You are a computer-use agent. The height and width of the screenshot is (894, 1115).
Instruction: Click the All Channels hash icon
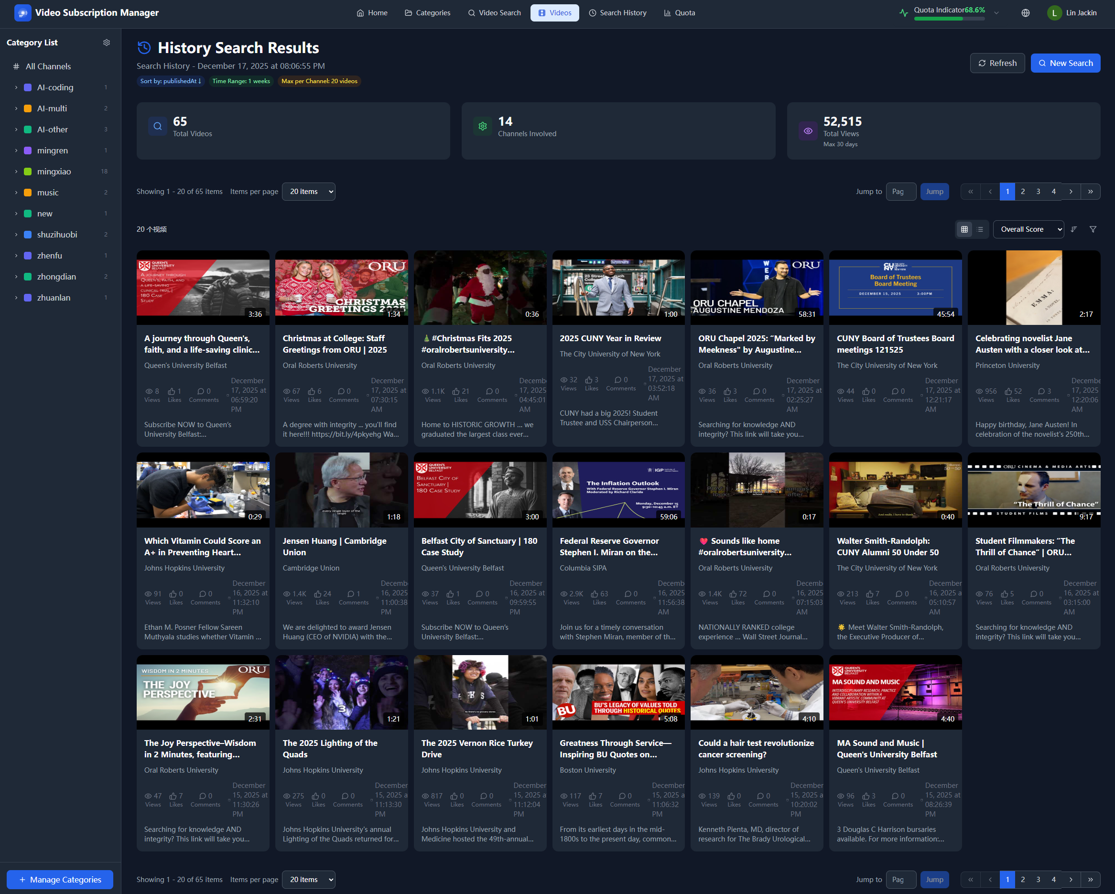pos(16,66)
